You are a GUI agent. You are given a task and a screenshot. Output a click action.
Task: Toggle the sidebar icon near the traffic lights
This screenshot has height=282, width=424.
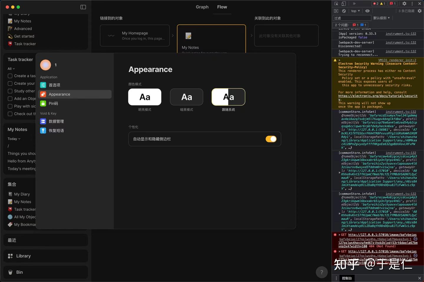point(83,7)
